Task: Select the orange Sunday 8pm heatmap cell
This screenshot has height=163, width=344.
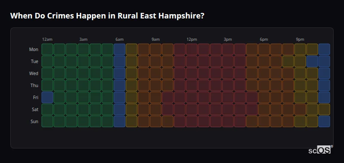Action: click(x=288, y=121)
